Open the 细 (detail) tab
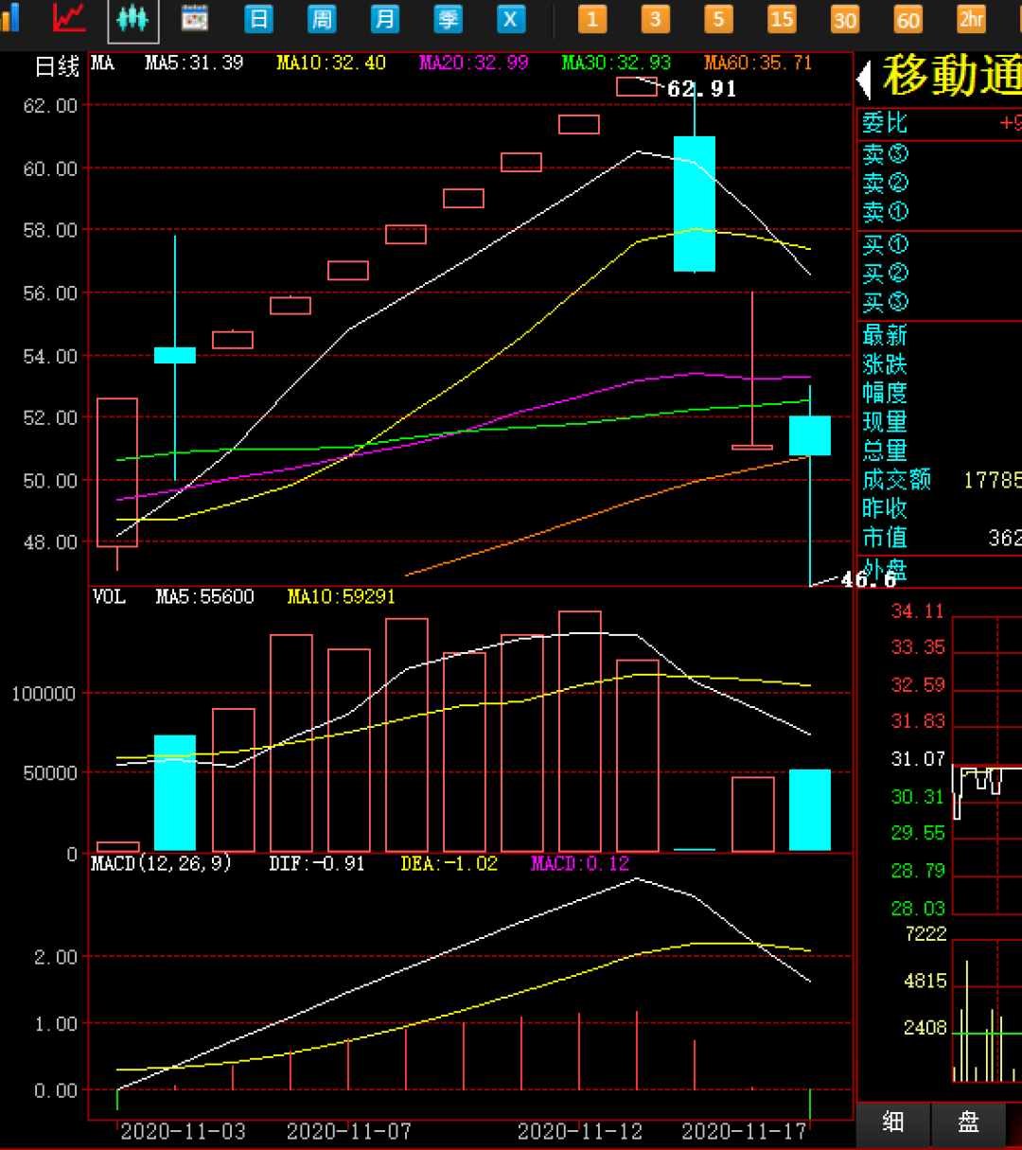 (893, 1123)
